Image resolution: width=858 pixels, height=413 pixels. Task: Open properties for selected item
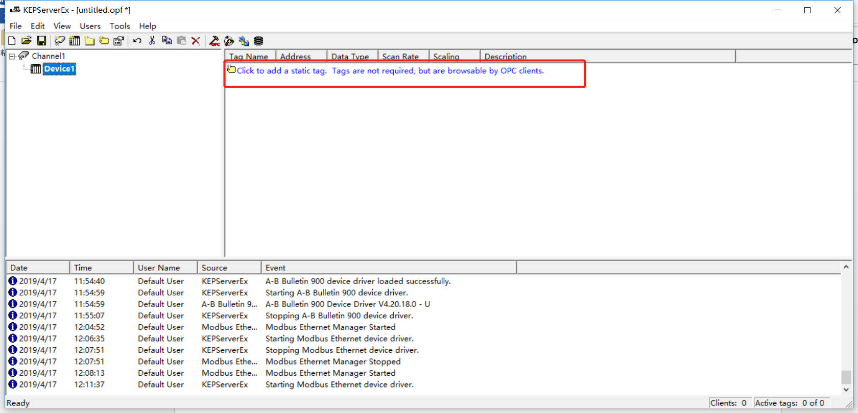tap(118, 41)
